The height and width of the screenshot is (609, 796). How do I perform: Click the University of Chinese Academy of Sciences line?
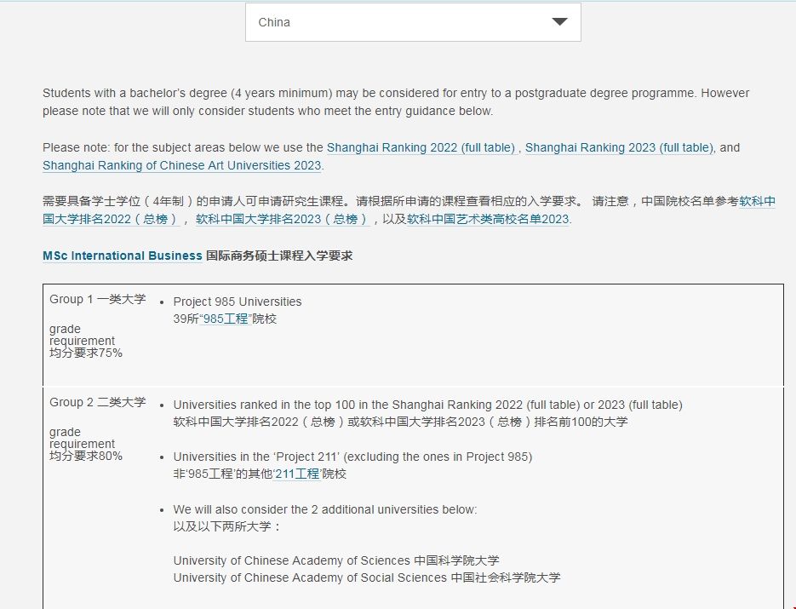point(335,560)
